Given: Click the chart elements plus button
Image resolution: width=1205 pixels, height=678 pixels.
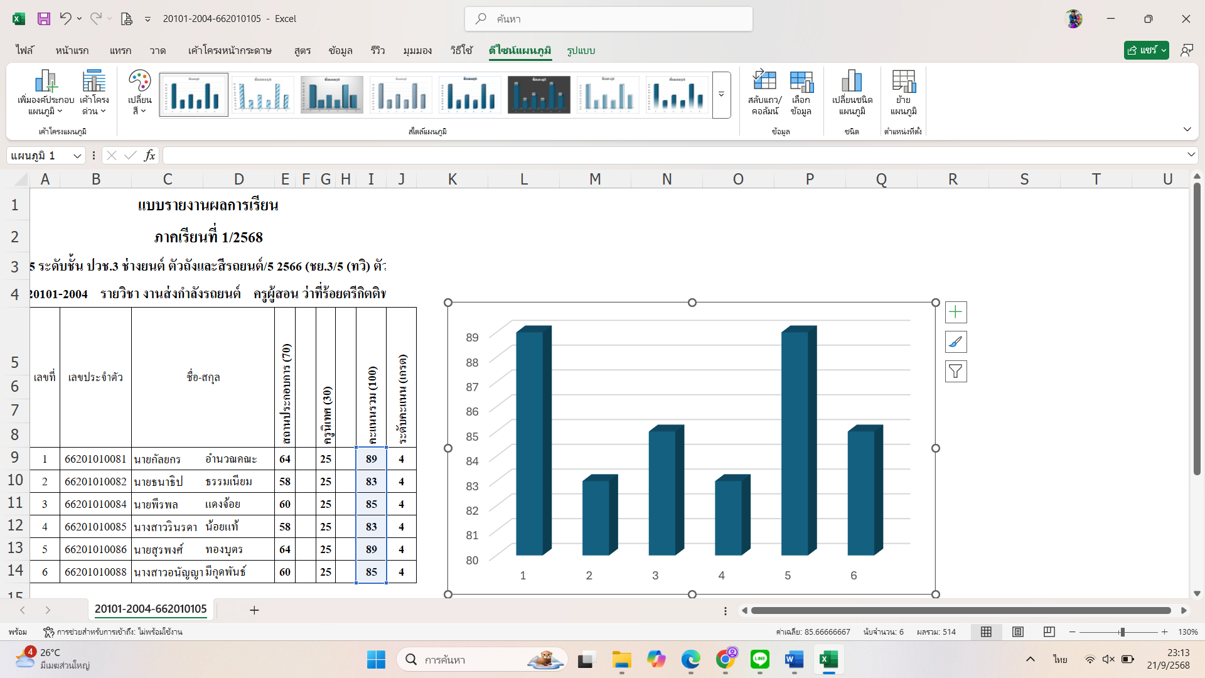Looking at the screenshot, I should click(955, 312).
